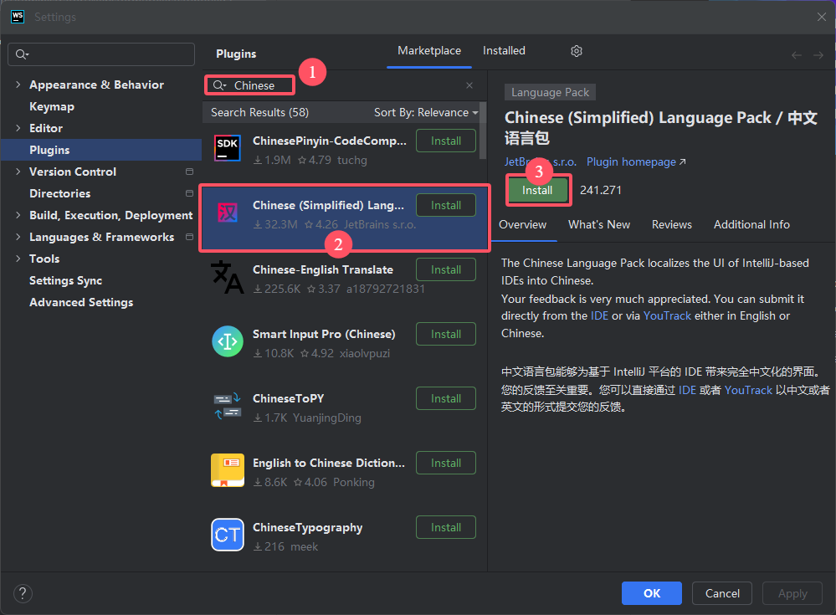Click the Language Pack tag label
Viewport: 836px width, 615px height.
tap(551, 92)
